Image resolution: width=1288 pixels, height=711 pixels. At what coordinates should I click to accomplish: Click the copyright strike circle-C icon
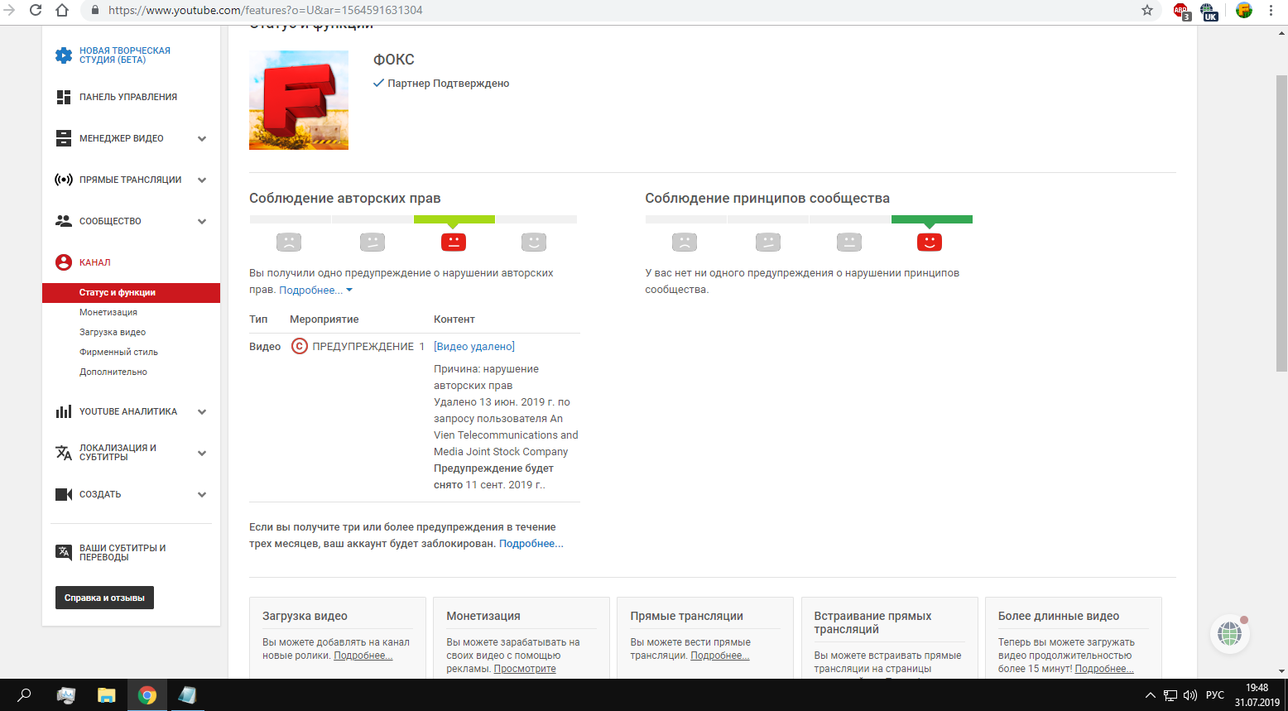tap(300, 346)
